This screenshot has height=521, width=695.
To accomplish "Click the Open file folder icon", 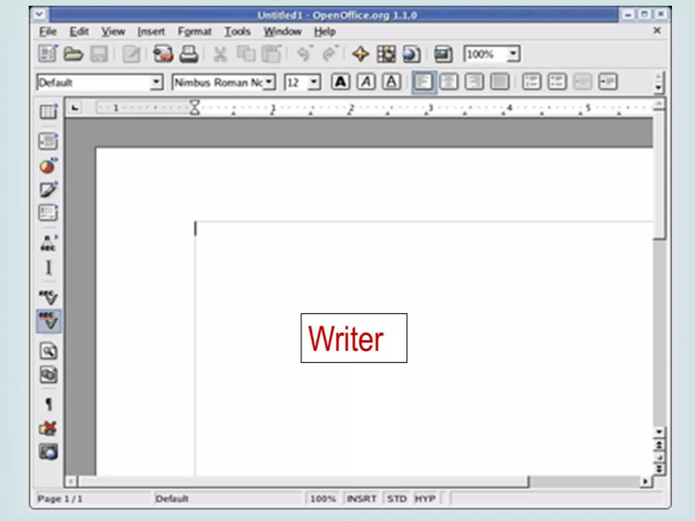I will click(x=73, y=54).
